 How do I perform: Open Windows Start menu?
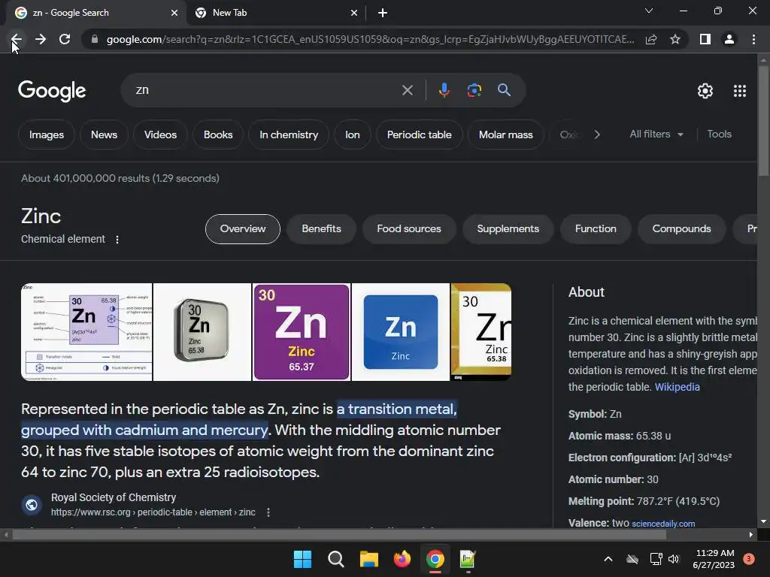(x=302, y=559)
